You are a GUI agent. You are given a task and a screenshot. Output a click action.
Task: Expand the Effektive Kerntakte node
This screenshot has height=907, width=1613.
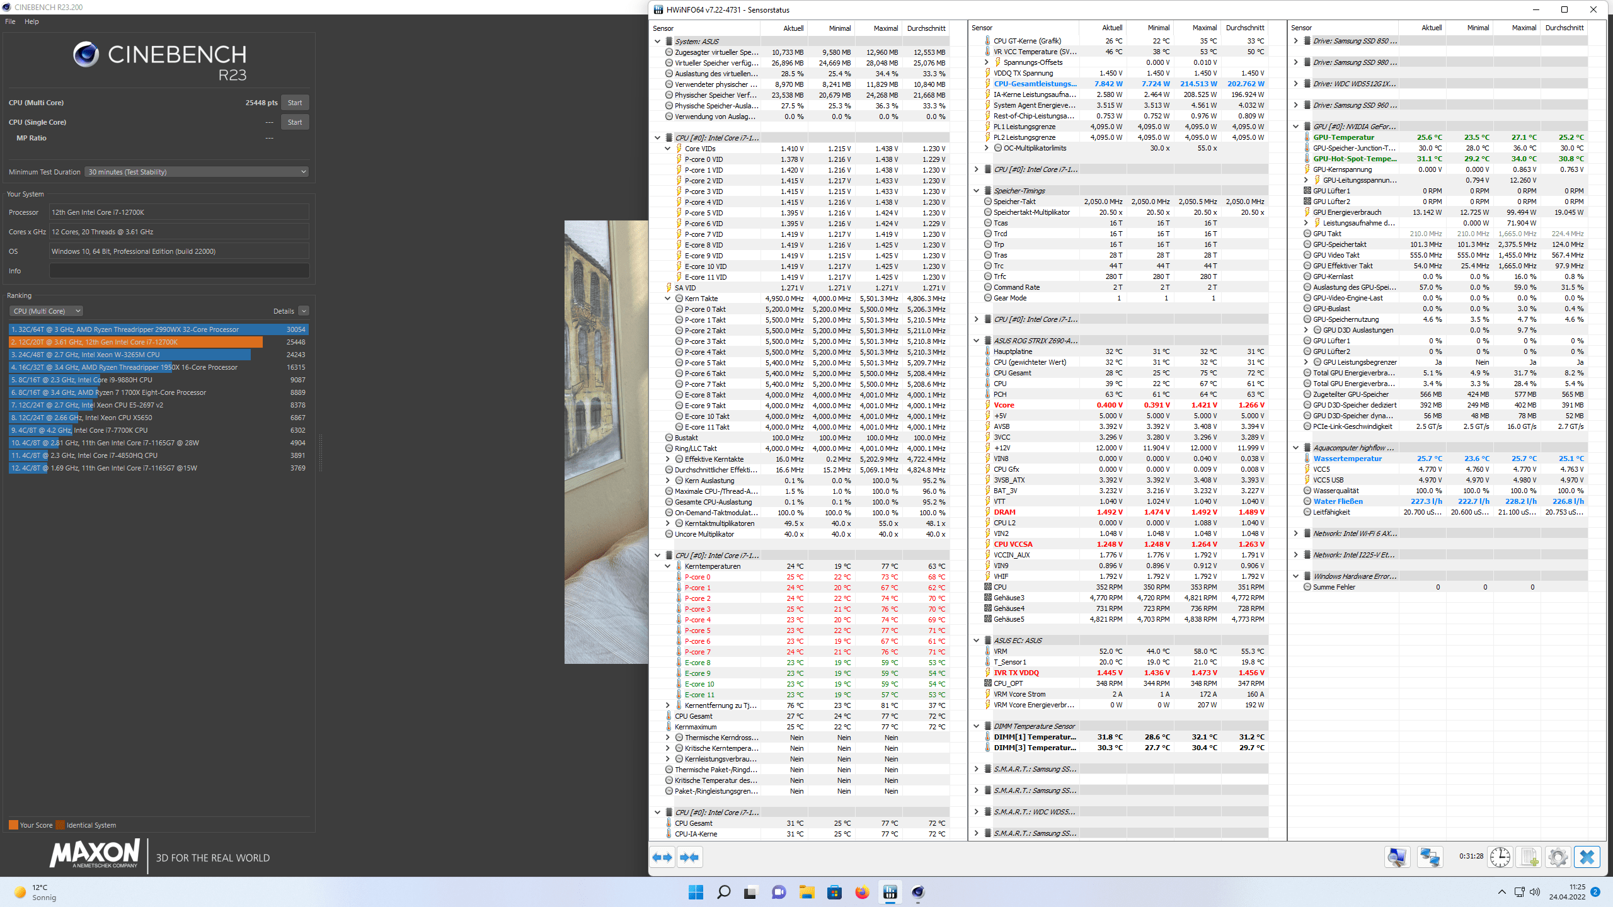coord(667,459)
